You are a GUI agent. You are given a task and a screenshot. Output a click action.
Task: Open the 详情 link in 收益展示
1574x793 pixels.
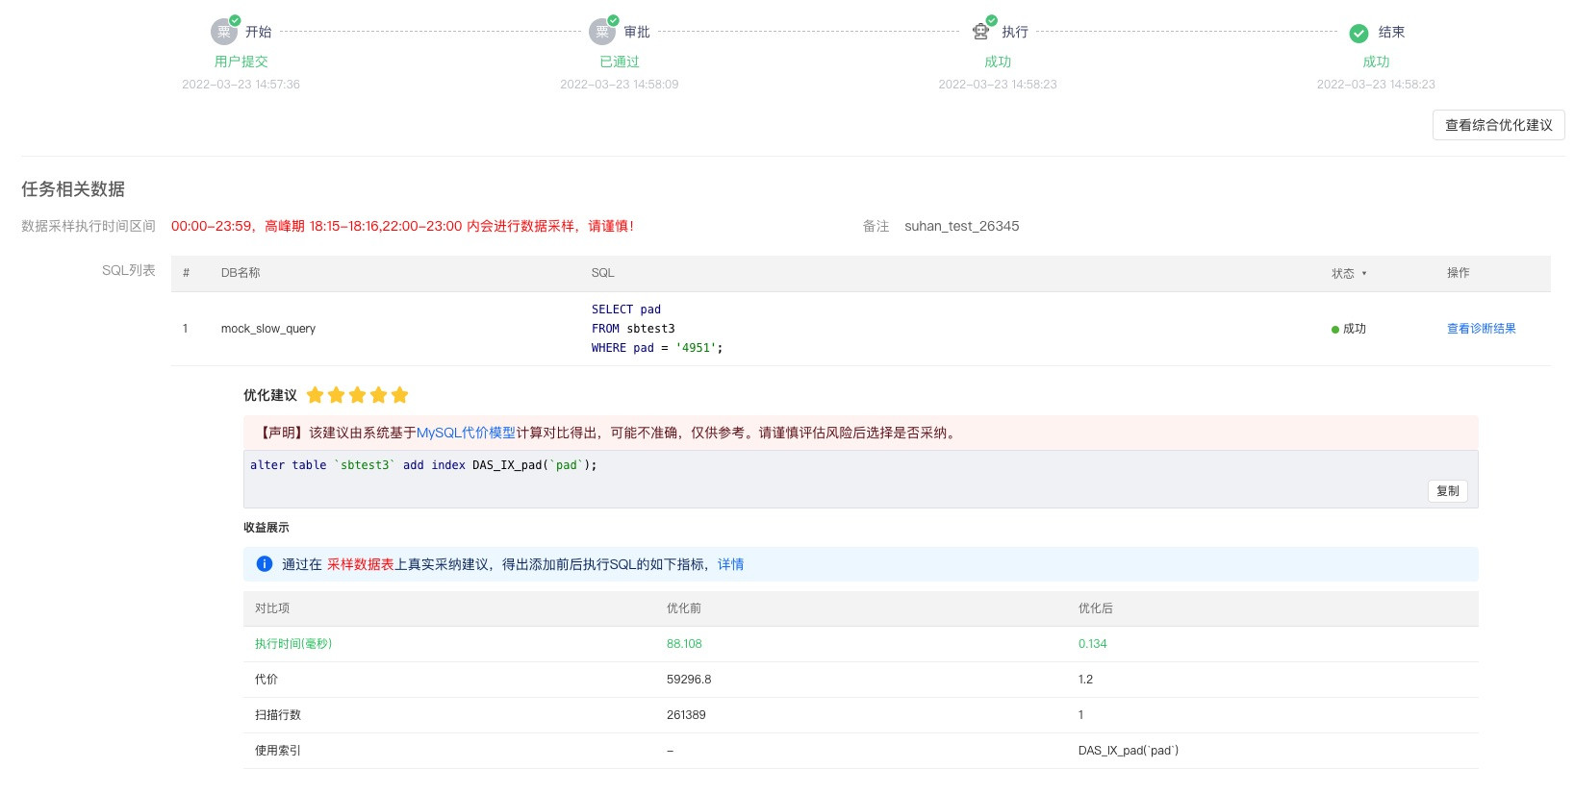coord(730,564)
